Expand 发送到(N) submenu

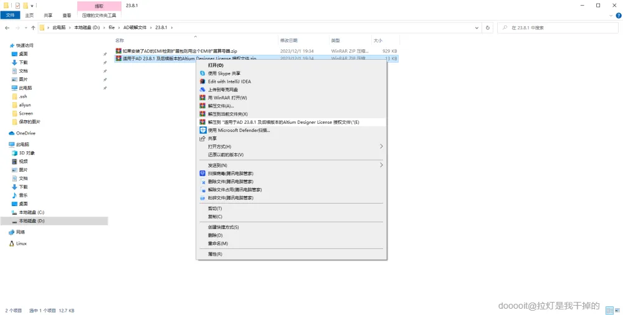point(291,165)
